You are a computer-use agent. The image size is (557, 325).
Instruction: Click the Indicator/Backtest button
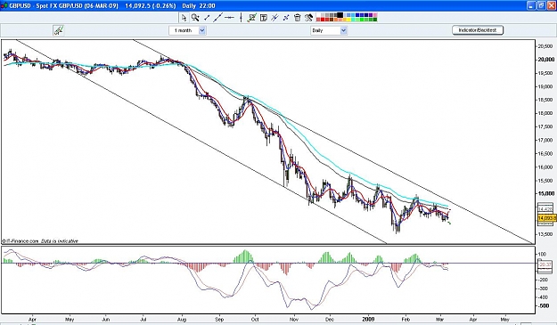(x=478, y=30)
